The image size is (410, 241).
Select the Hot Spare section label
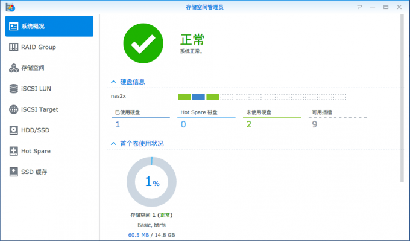pos(36,151)
